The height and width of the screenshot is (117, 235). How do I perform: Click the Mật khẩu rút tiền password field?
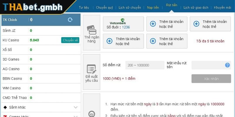[x=211, y=65]
